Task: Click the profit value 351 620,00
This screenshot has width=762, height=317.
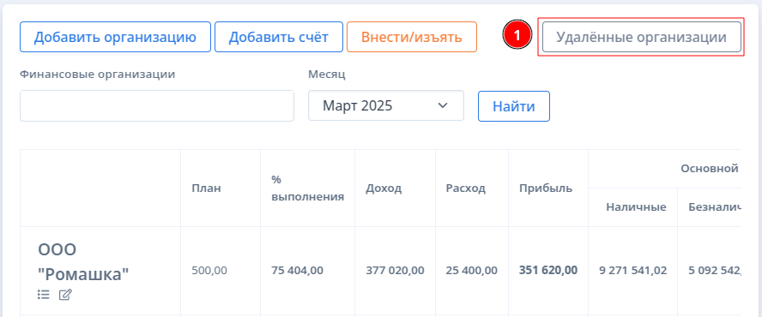Action: click(x=548, y=271)
